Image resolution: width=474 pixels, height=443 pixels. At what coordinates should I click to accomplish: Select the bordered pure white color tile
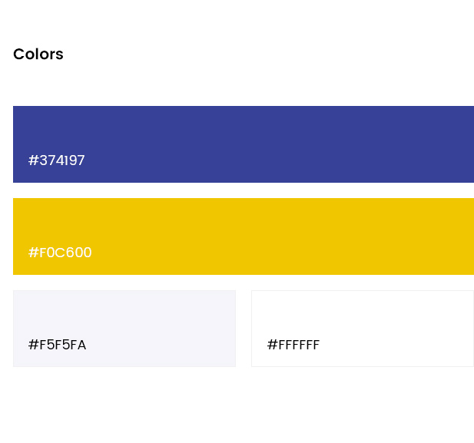coord(363,329)
